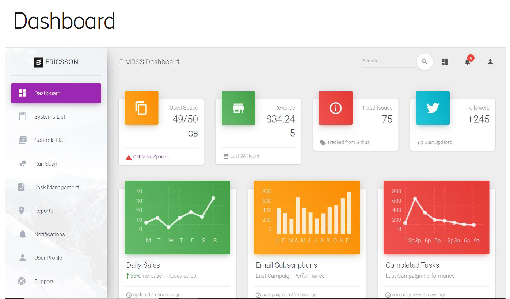Click the Ericsson logo in sidebar
The image size is (510, 299).
coord(56,62)
